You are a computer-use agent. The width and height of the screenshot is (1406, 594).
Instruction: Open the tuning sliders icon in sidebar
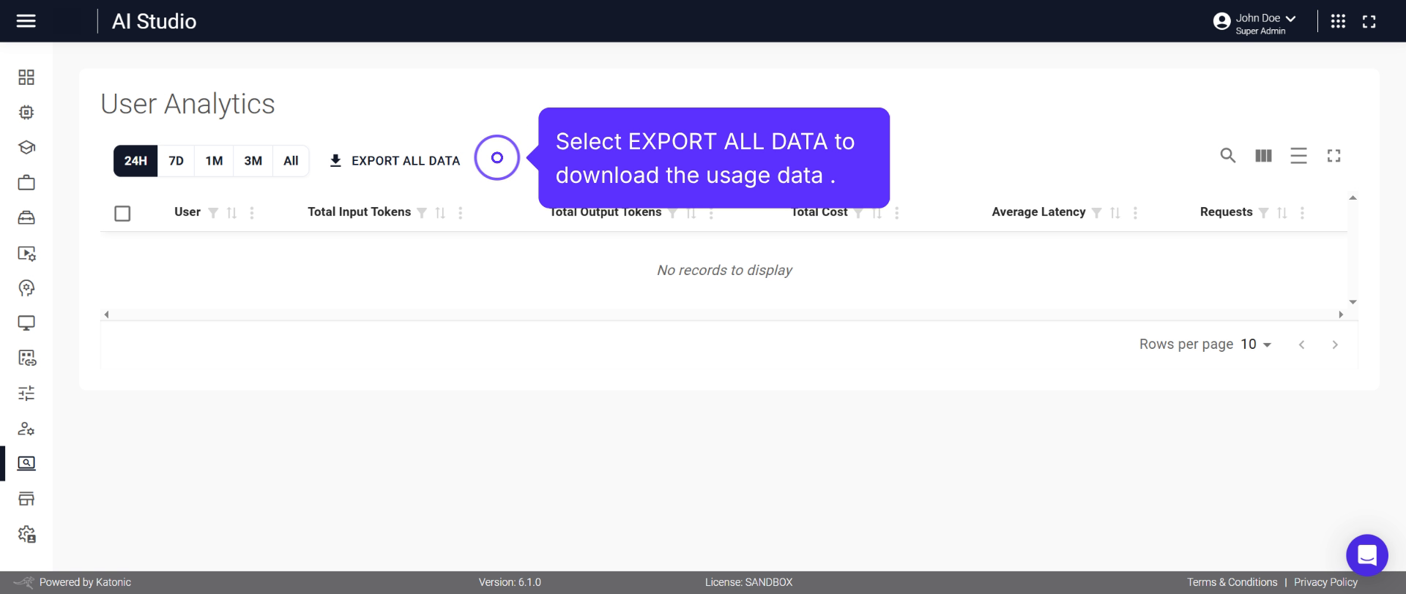point(26,394)
